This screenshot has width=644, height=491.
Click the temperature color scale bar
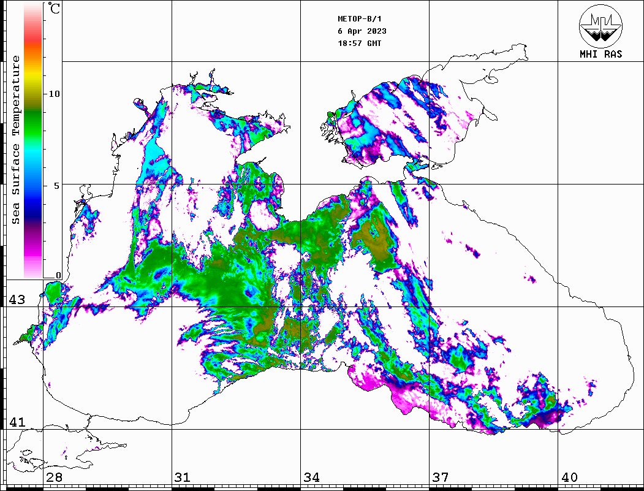tap(33, 140)
